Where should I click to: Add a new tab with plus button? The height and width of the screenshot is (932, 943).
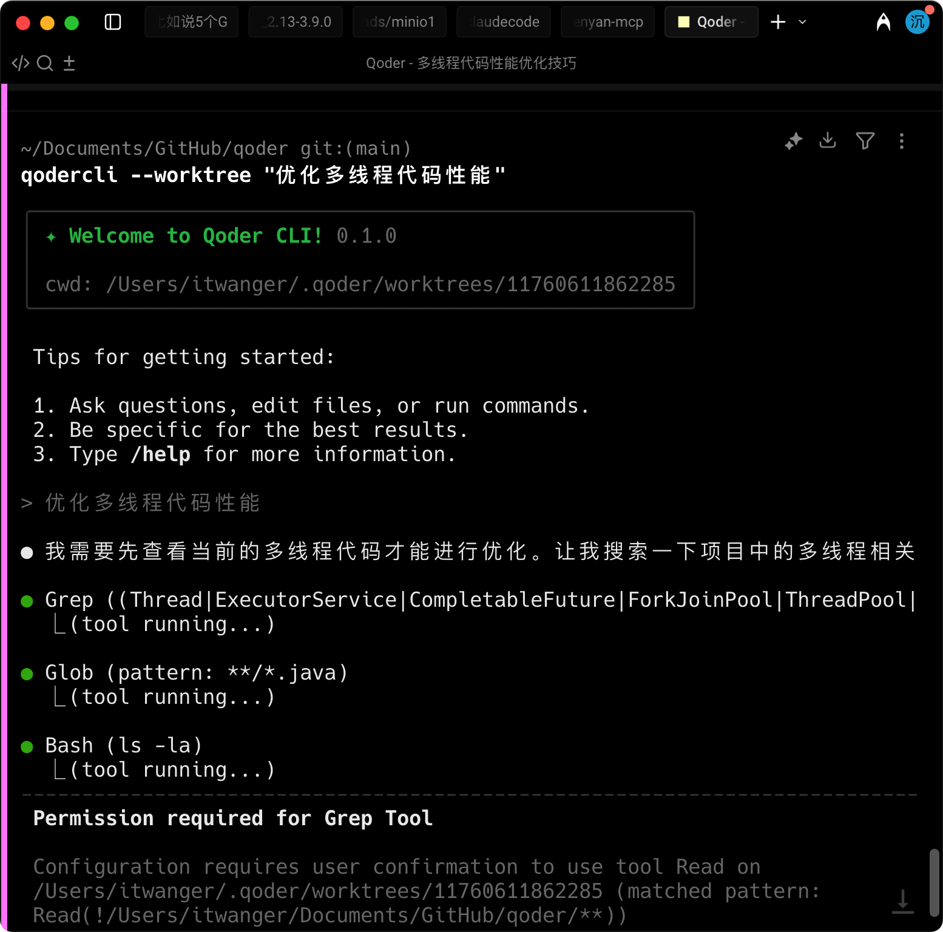tap(778, 22)
